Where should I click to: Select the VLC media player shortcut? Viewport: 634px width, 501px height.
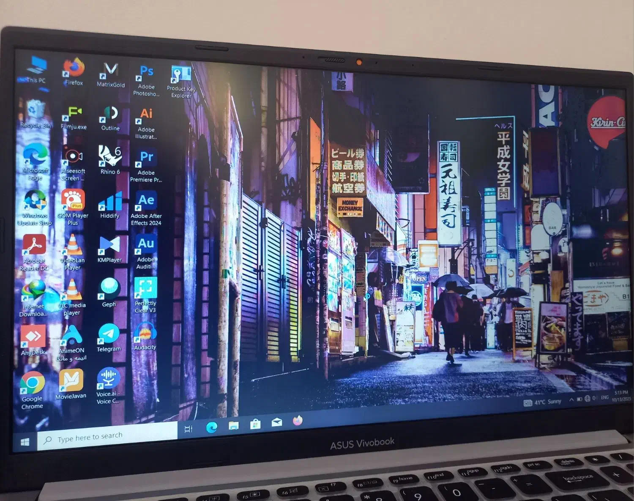pos(72,298)
